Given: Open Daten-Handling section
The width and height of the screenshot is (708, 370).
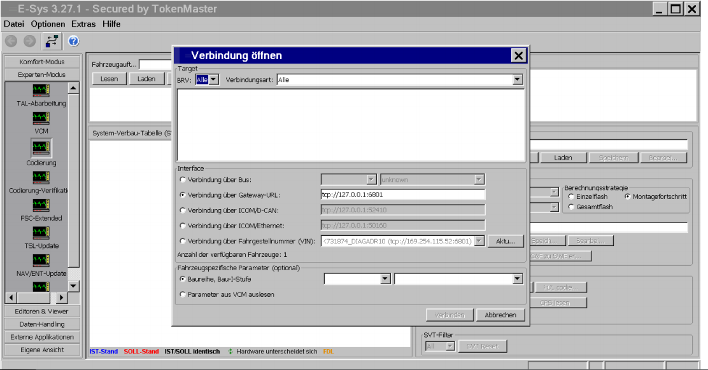Looking at the screenshot, I should point(42,324).
